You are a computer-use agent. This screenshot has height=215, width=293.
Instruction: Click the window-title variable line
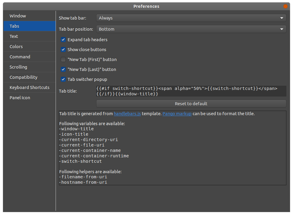[x=76, y=129]
